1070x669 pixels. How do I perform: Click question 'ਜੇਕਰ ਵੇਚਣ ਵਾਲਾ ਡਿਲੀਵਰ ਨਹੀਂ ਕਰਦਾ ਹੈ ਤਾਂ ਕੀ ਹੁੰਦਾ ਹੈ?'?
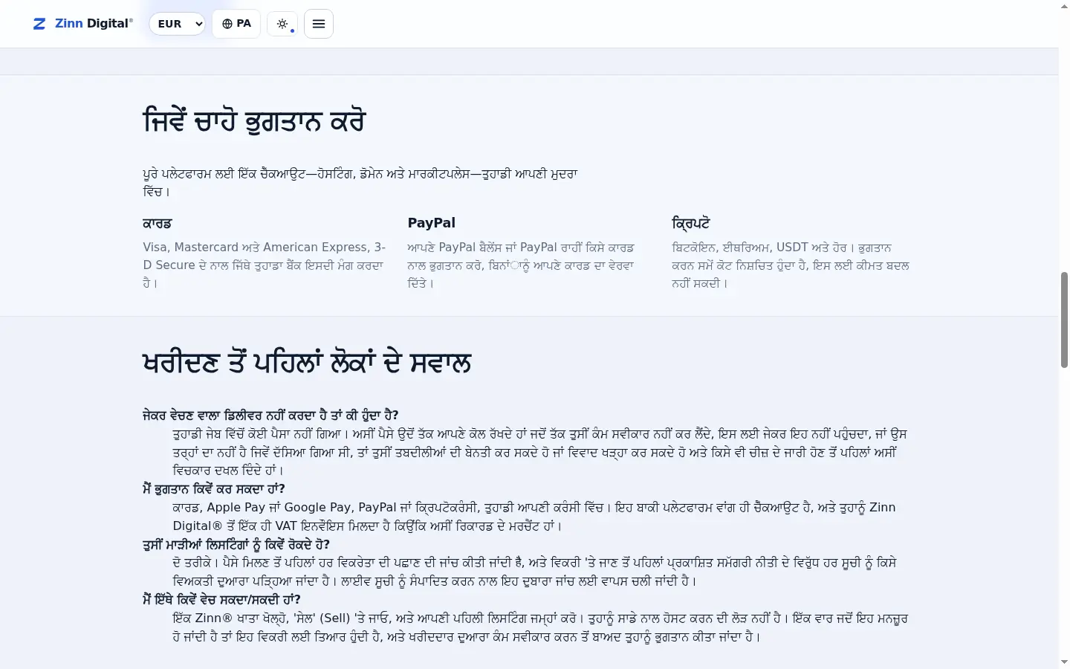pyautogui.click(x=270, y=416)
